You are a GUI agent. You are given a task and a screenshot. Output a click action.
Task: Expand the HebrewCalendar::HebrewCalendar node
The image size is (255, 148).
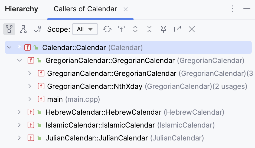pos(19,112)
